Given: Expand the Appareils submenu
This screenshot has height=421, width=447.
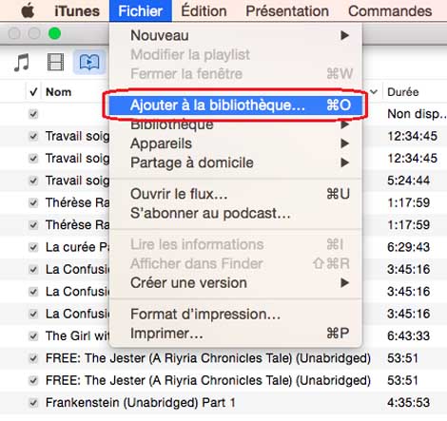Looking at the screenshot, I should pyautogui.click(x=236, y=144).
